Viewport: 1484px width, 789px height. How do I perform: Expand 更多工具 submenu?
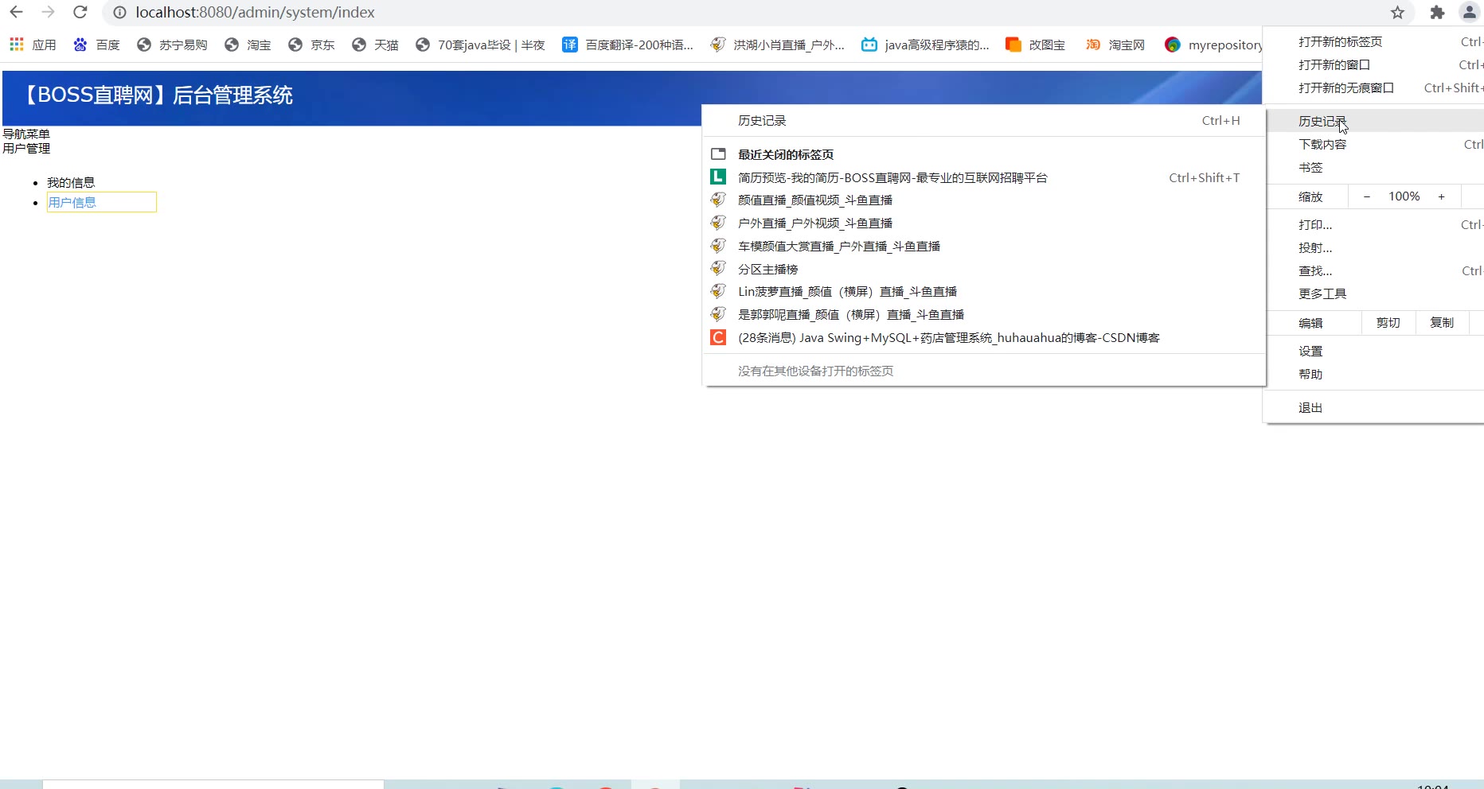click(x=1373, y=293)
